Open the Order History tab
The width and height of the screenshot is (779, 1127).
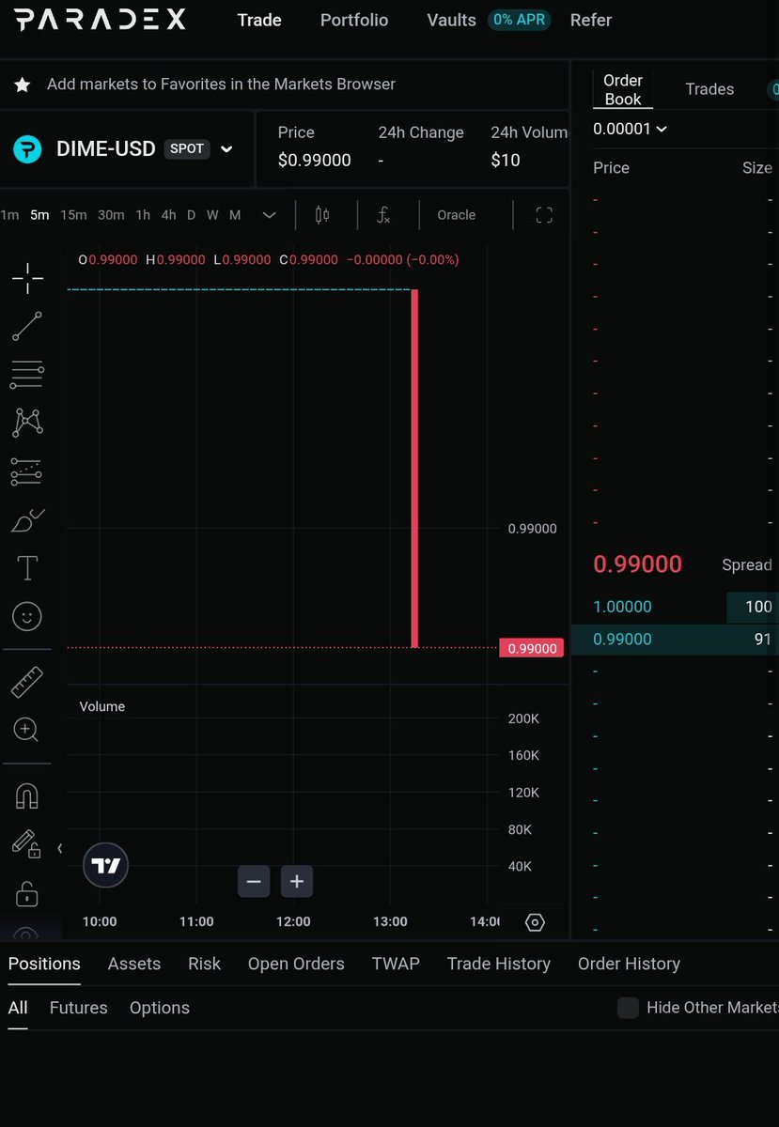[629, 964]
